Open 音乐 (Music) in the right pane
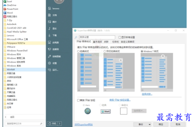This screenshot has width=194, height=127. 52,29
